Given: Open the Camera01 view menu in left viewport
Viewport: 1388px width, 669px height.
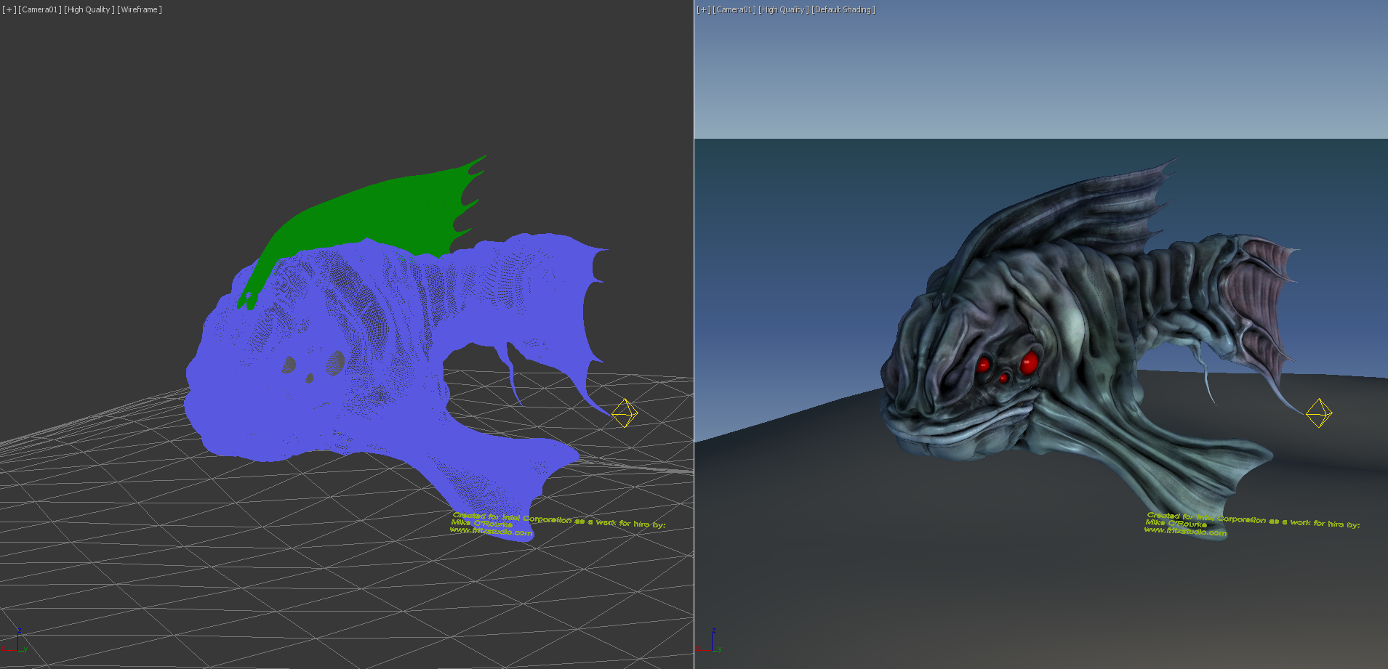Looking at the screenshot, I should pos(40,9).
